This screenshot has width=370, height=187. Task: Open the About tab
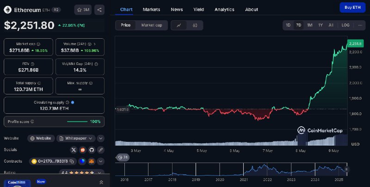pos(252,10)
